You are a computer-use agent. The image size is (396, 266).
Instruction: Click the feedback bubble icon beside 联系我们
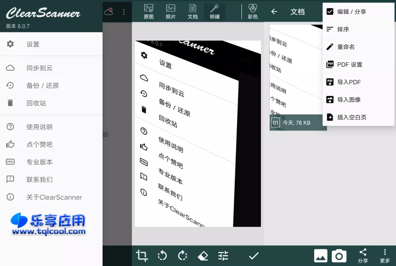point(10,179)
